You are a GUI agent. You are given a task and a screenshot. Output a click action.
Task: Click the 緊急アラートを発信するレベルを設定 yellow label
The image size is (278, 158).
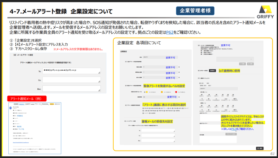point(164,86)
